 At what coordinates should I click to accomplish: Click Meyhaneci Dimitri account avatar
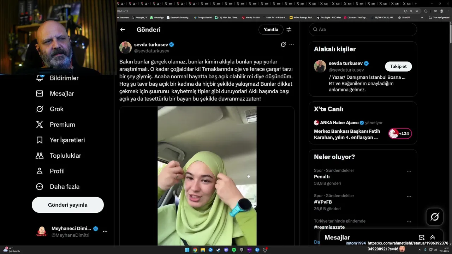click(x=42, y=232)
